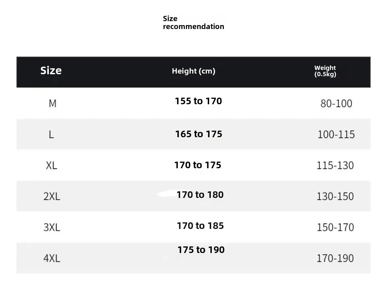
Task: Select the L size row label
Action: [x=51, y=135]
